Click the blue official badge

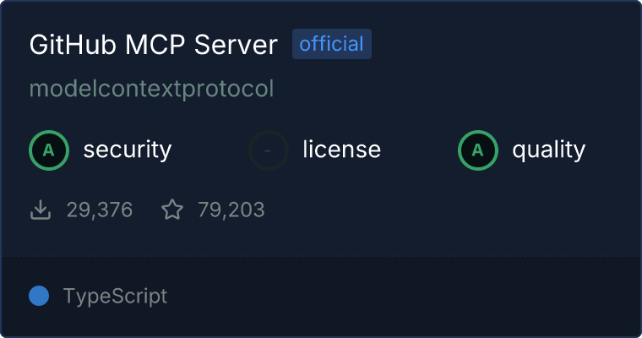(x=332, y=44)
